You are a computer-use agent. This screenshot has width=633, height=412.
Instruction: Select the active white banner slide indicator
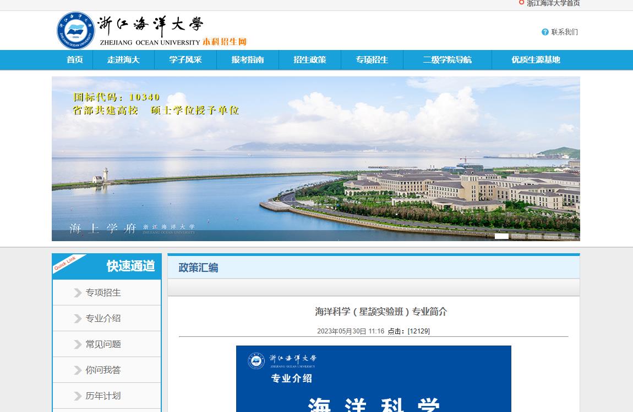coord(501,236)
